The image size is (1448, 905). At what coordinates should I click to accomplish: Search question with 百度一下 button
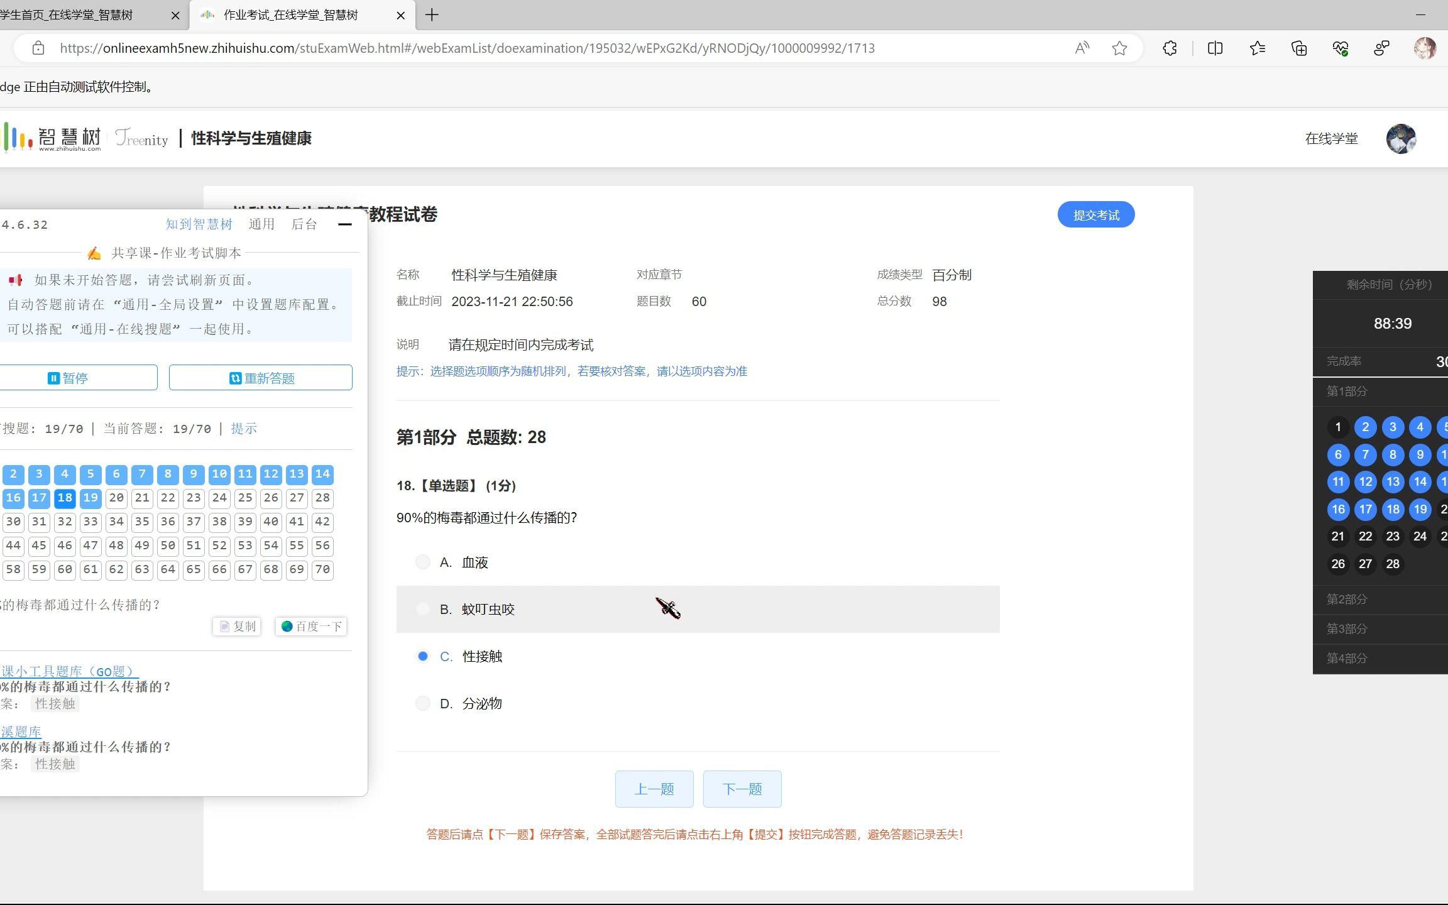(311, 627)
